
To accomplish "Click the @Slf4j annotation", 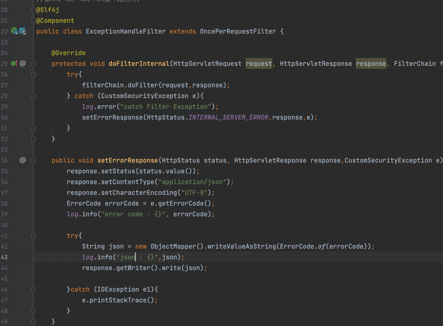I will click(x=48, y=10).
